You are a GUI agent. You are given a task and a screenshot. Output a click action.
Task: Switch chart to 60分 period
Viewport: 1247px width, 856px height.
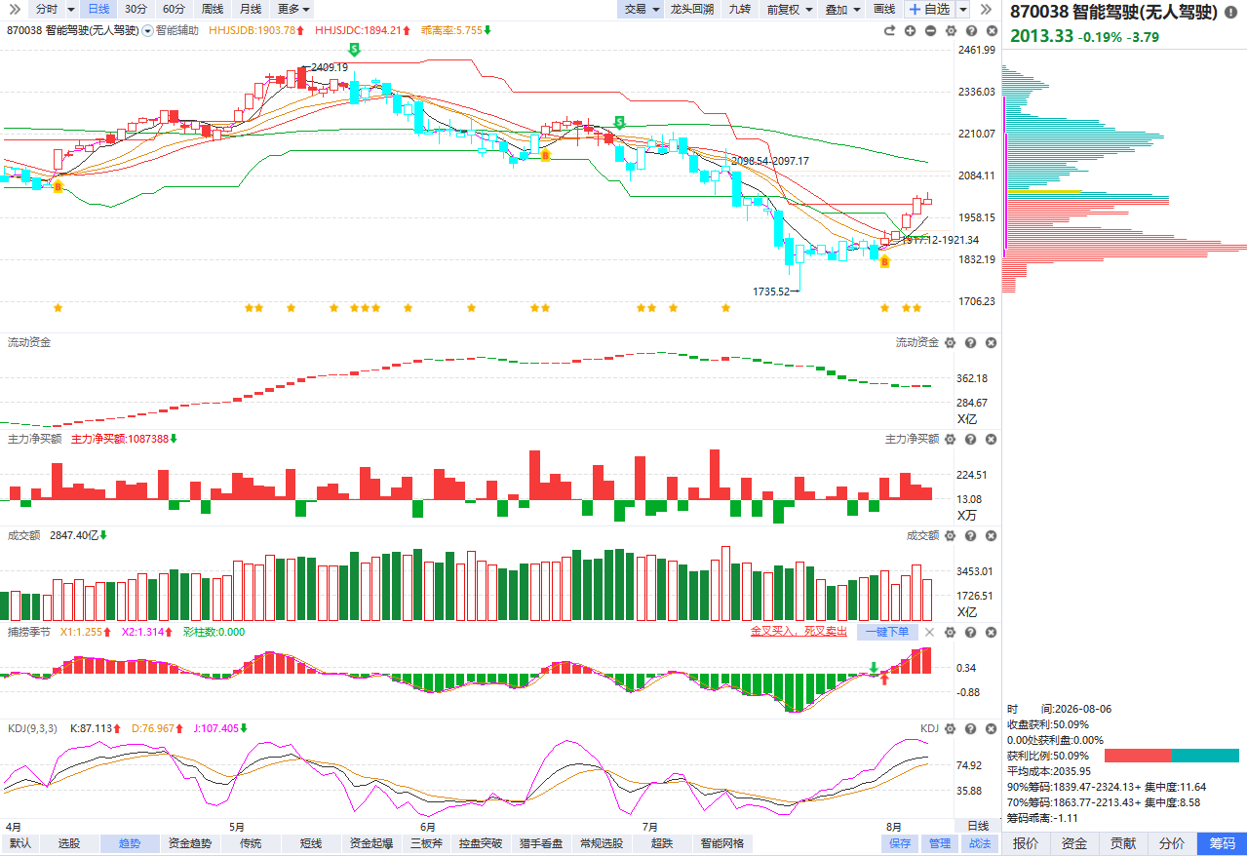[x=174, y=9]
